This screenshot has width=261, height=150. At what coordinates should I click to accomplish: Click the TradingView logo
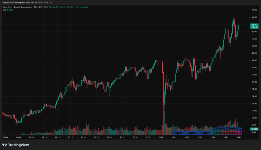click(15, 145)
